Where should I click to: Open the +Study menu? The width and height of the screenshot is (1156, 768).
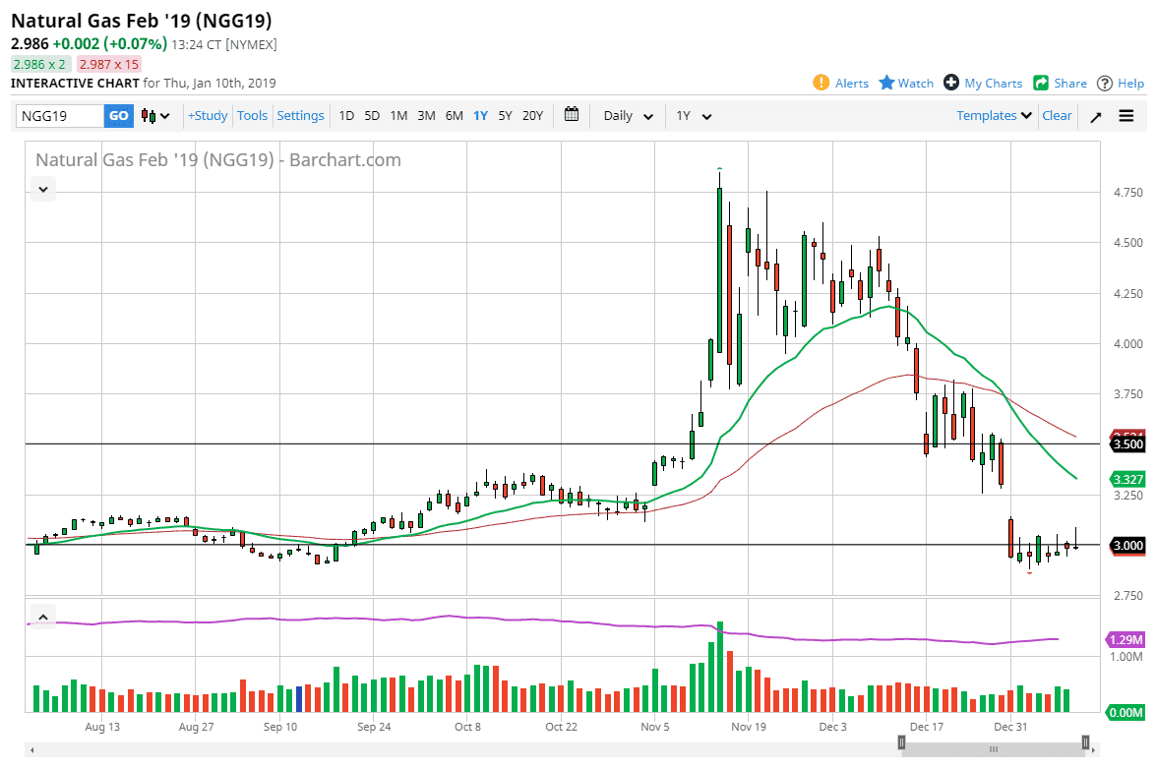(x=208, y=115)
